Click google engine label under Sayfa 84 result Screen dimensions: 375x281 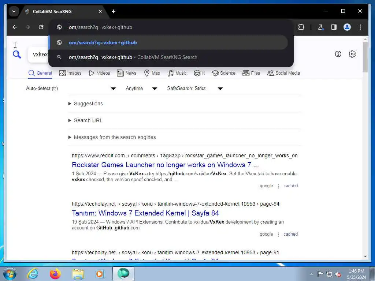(266, 234)
